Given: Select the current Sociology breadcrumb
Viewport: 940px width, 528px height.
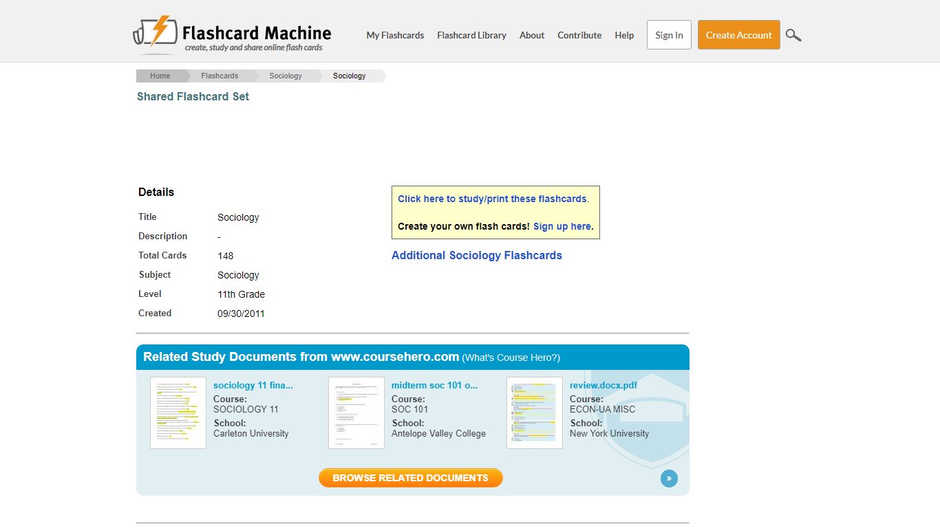Looking at the screenshot, I should [350, 76].
